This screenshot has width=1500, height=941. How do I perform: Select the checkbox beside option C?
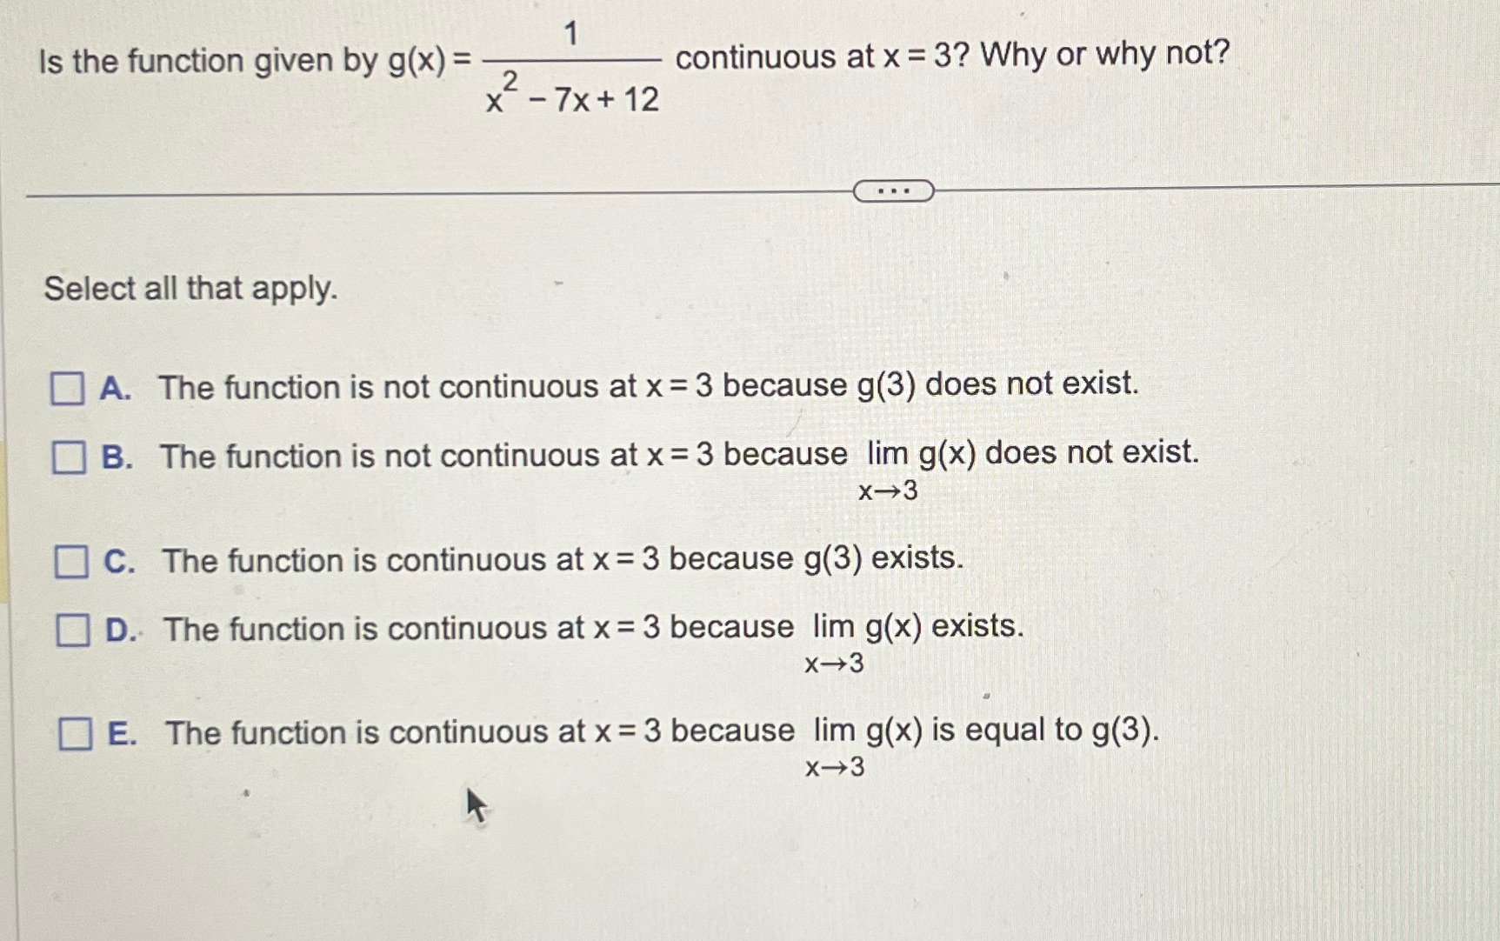click(x=73, y=563)
